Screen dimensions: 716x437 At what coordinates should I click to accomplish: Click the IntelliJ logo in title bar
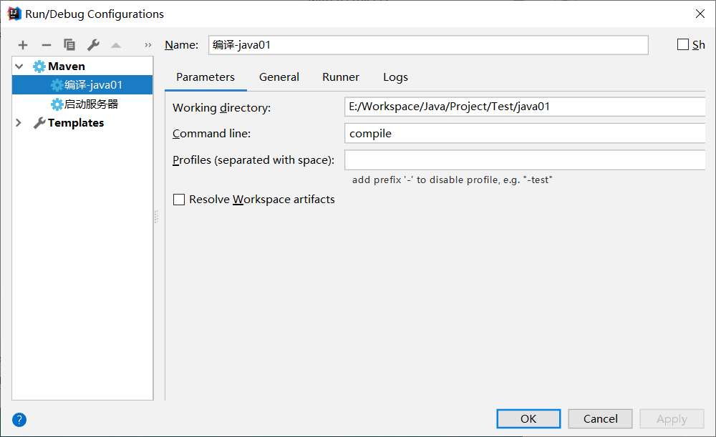[14, 14]
